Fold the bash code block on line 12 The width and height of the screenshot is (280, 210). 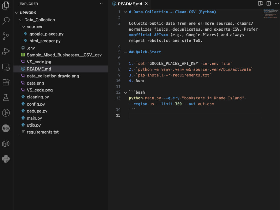[x=125, y=92]
